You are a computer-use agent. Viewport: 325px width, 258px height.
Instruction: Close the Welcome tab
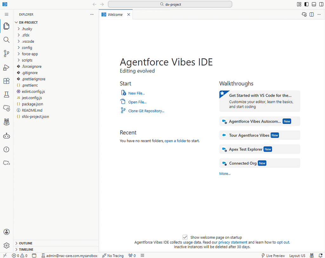[x=129, y=15]
